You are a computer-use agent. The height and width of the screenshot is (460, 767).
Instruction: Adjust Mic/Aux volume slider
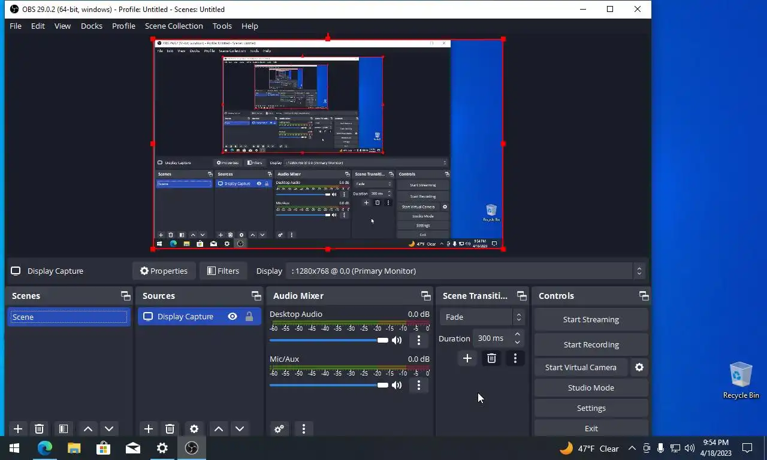coord(329,385)
